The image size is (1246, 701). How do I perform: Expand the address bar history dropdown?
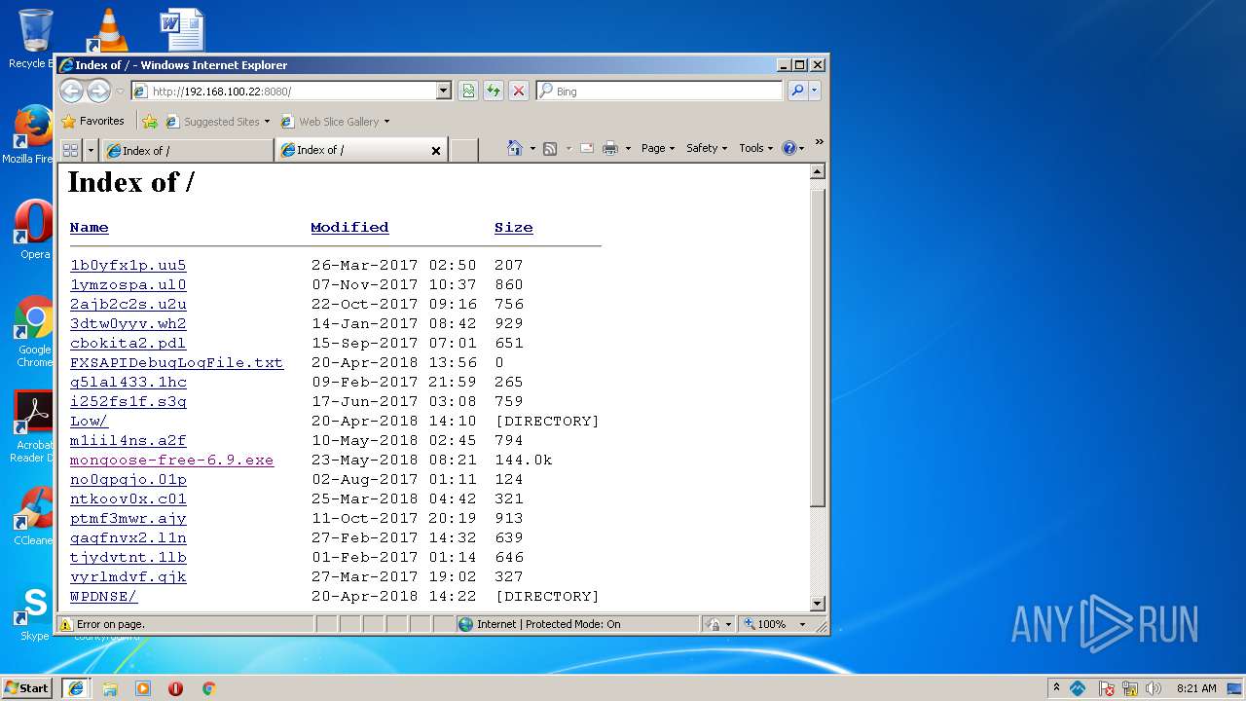(x=444, y=91)
